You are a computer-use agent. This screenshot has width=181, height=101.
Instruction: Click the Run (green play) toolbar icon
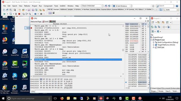click(5, 14)
